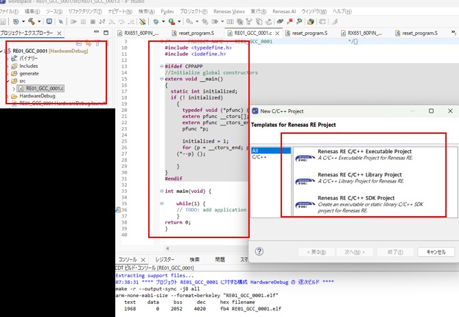Expand the generate folder node
Screen dimensions: 459x317
tap(7, 73)
